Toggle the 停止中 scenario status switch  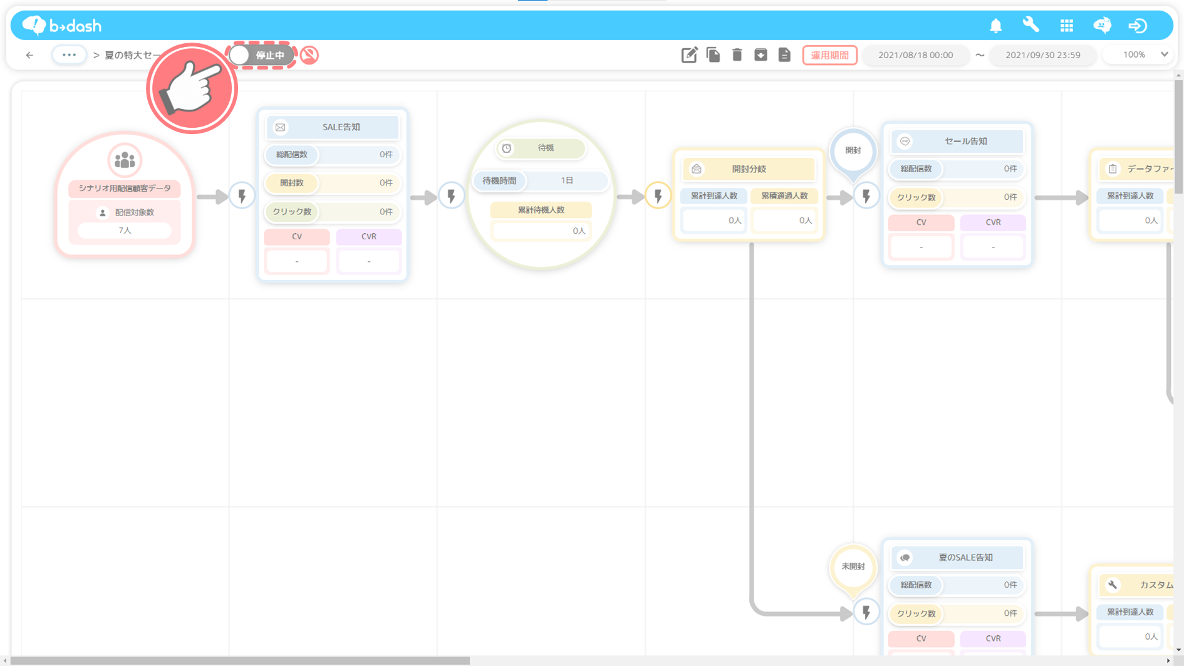(261, 55)
